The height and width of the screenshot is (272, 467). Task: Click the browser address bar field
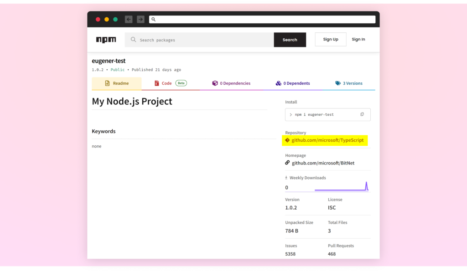[262, 19]
